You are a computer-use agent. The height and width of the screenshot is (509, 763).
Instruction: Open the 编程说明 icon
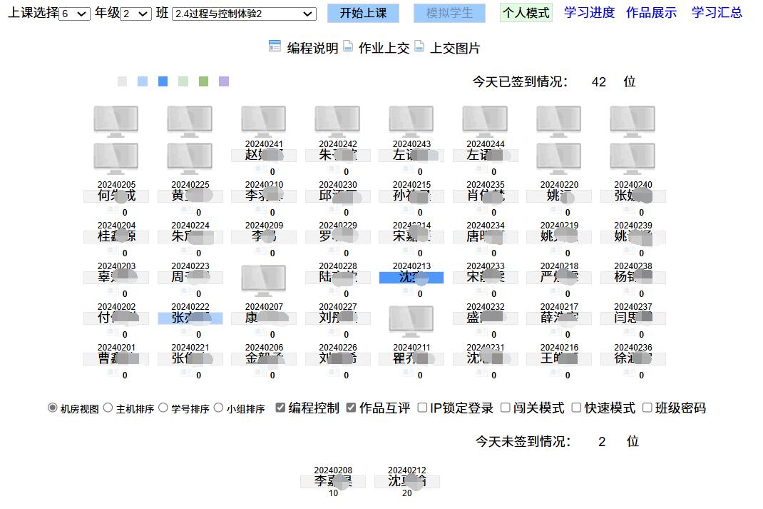tap(275, 46)
